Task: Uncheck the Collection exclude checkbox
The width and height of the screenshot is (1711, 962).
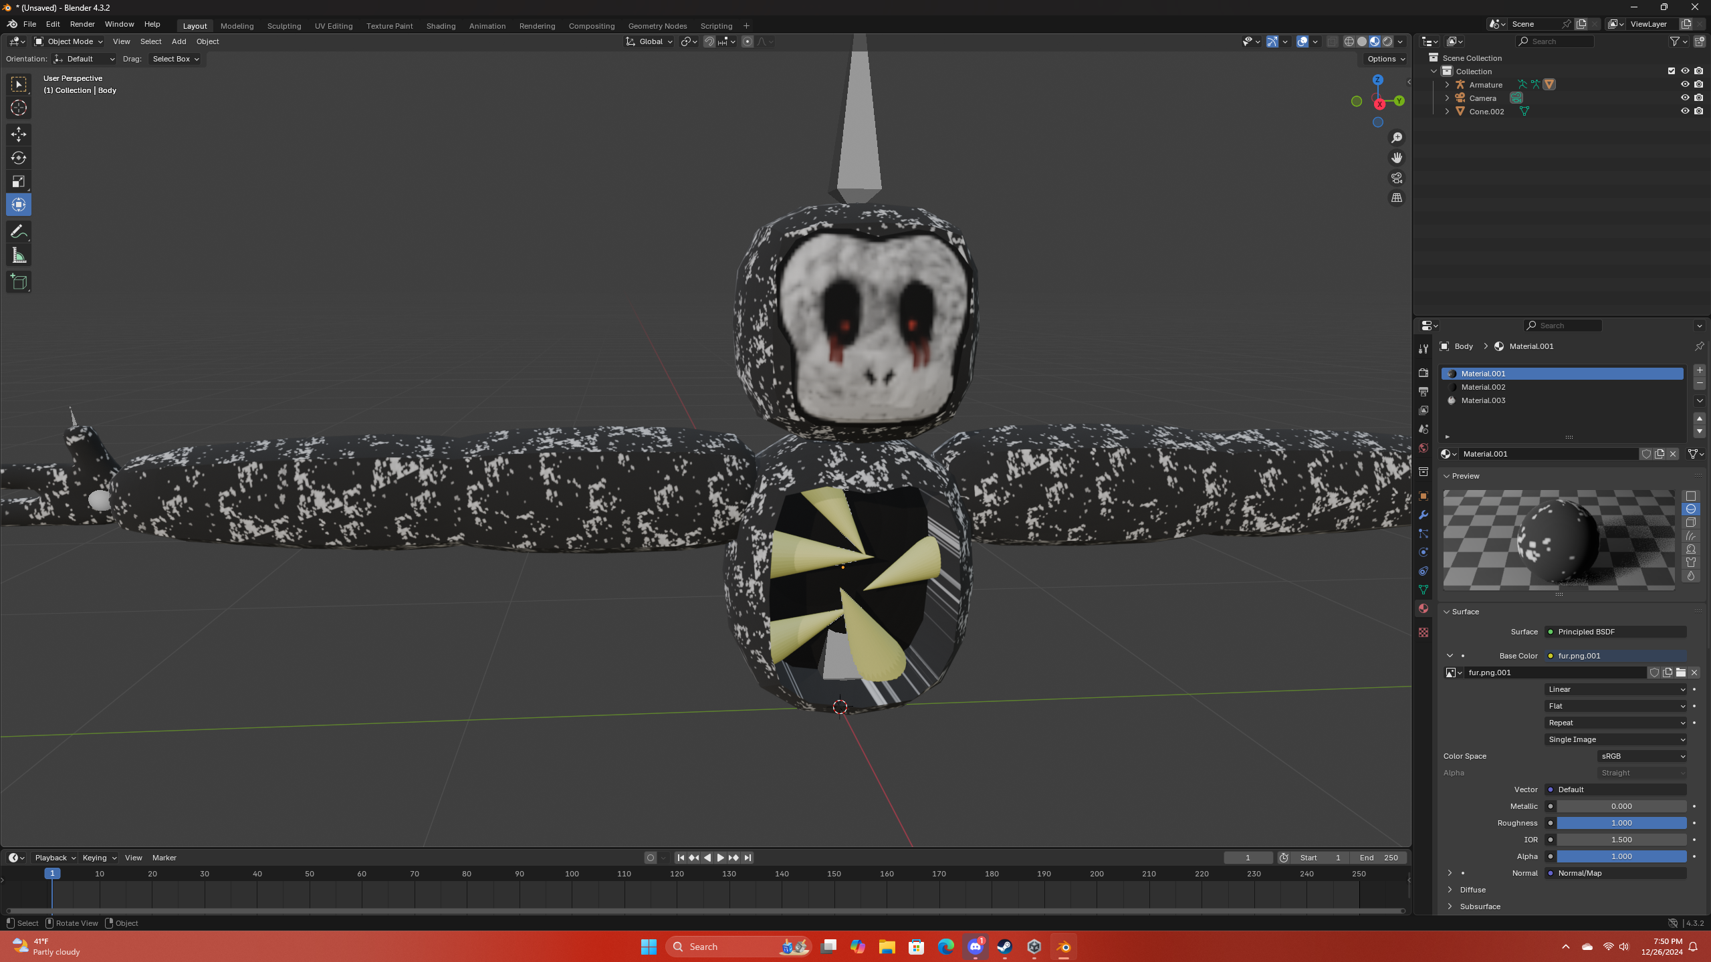Action: [1672, 71]
